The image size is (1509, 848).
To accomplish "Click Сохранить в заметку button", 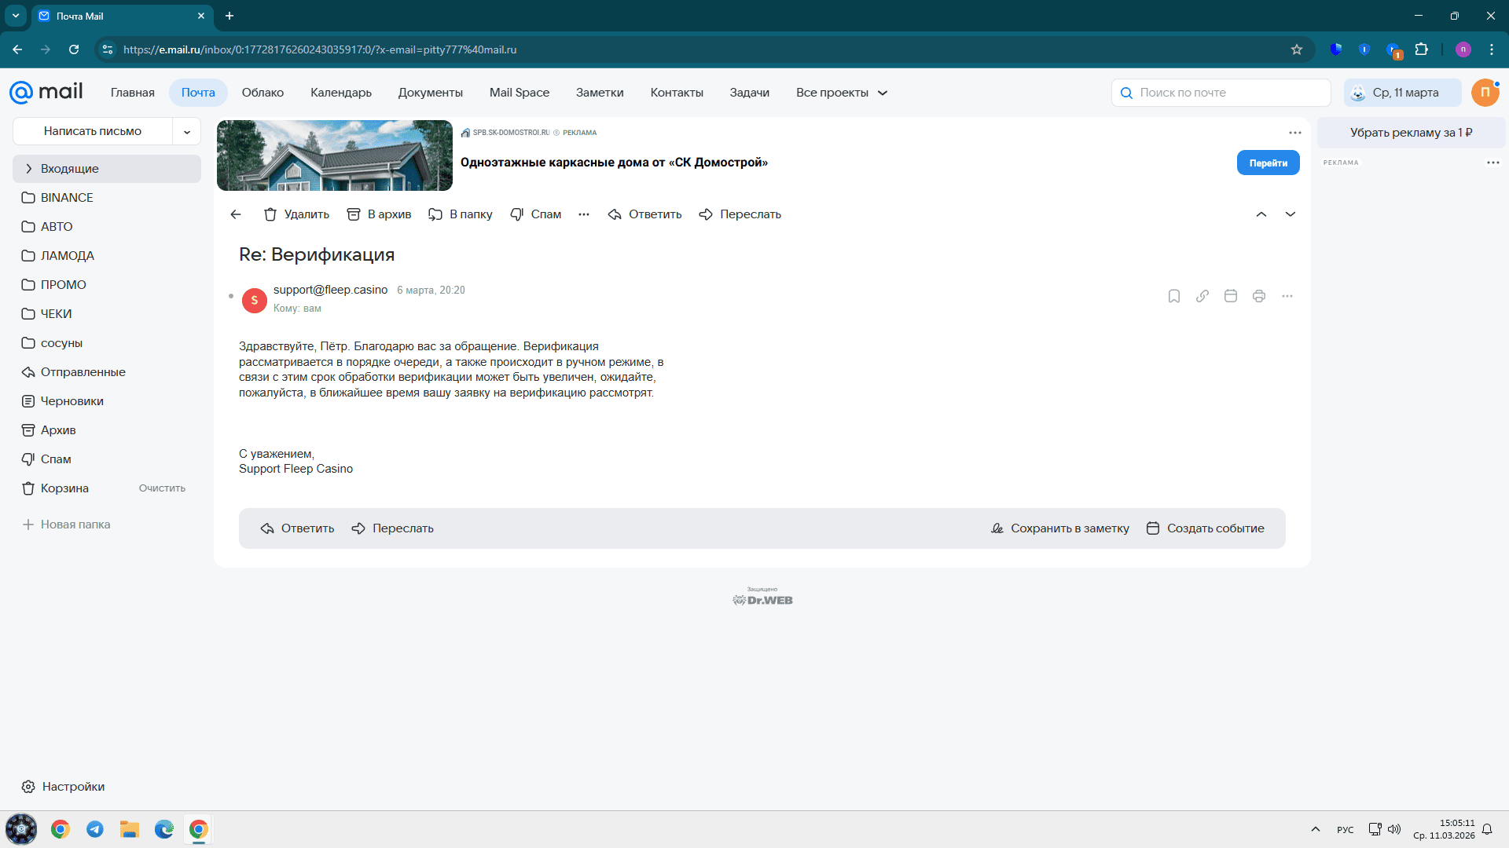I will [x=1060, y=528].
